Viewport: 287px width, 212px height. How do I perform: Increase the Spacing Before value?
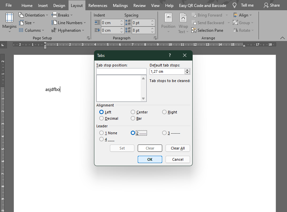152,21
